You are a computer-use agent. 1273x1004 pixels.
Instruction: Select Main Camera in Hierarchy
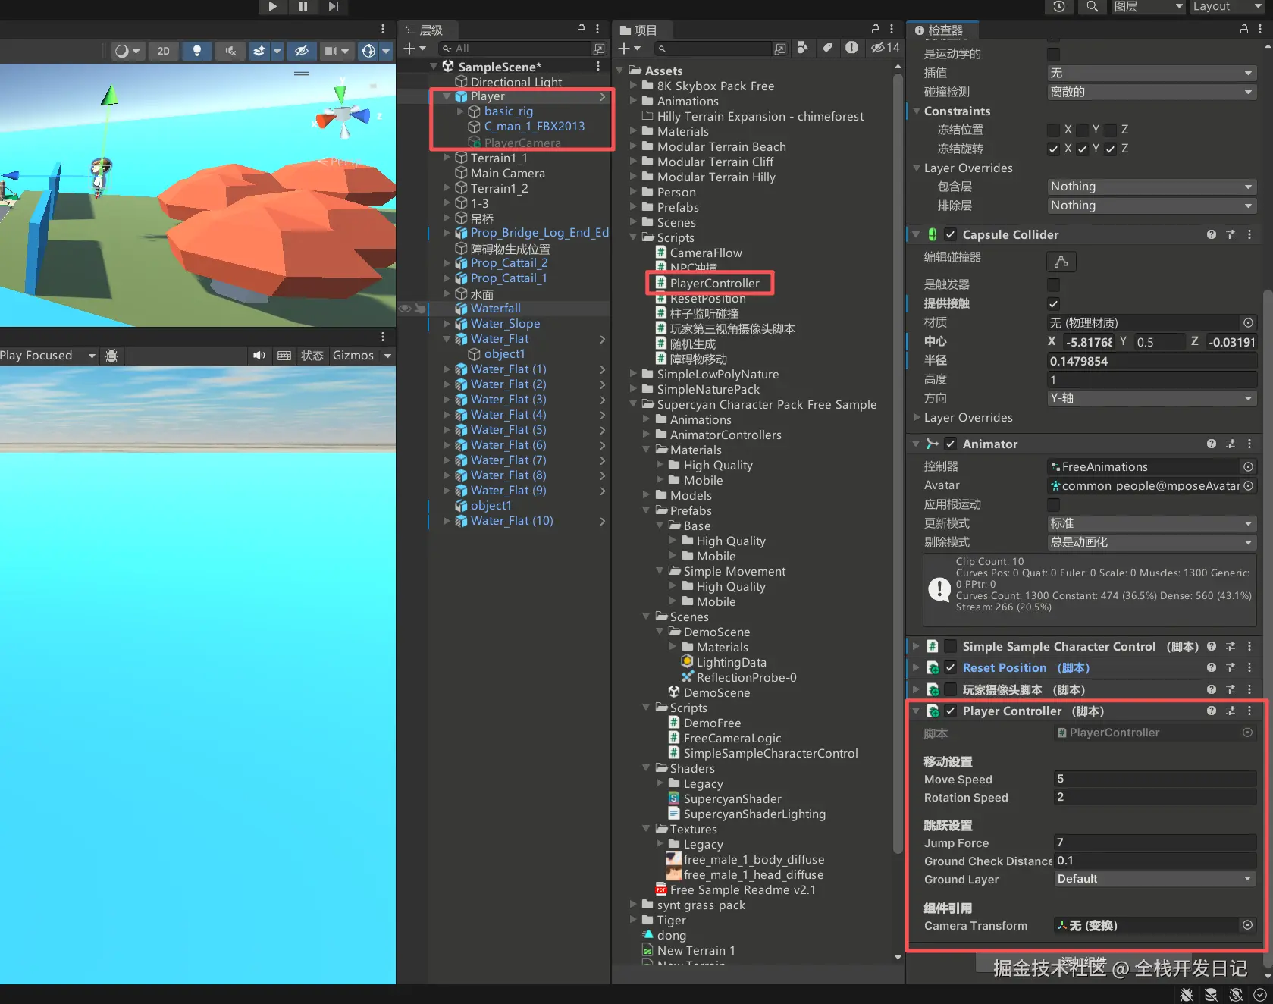[507, 173]
